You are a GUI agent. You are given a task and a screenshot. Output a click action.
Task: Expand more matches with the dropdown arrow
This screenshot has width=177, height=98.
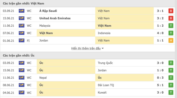coord(103,48)
